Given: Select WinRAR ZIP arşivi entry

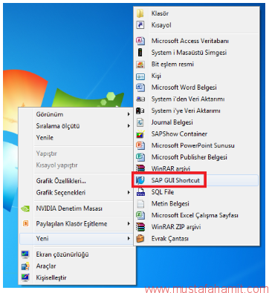Looking at the screenshot, I should 197,227.
